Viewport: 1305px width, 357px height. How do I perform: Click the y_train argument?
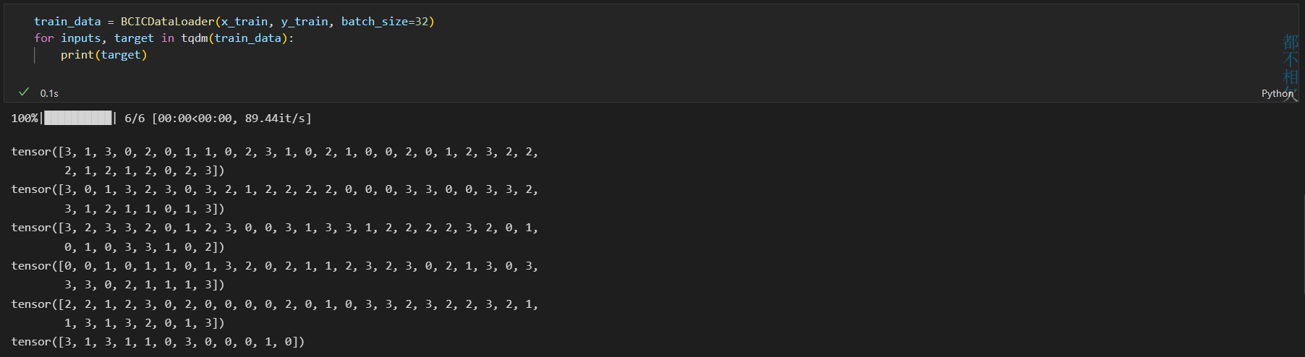pyautogui.click(x=305, y=22)
